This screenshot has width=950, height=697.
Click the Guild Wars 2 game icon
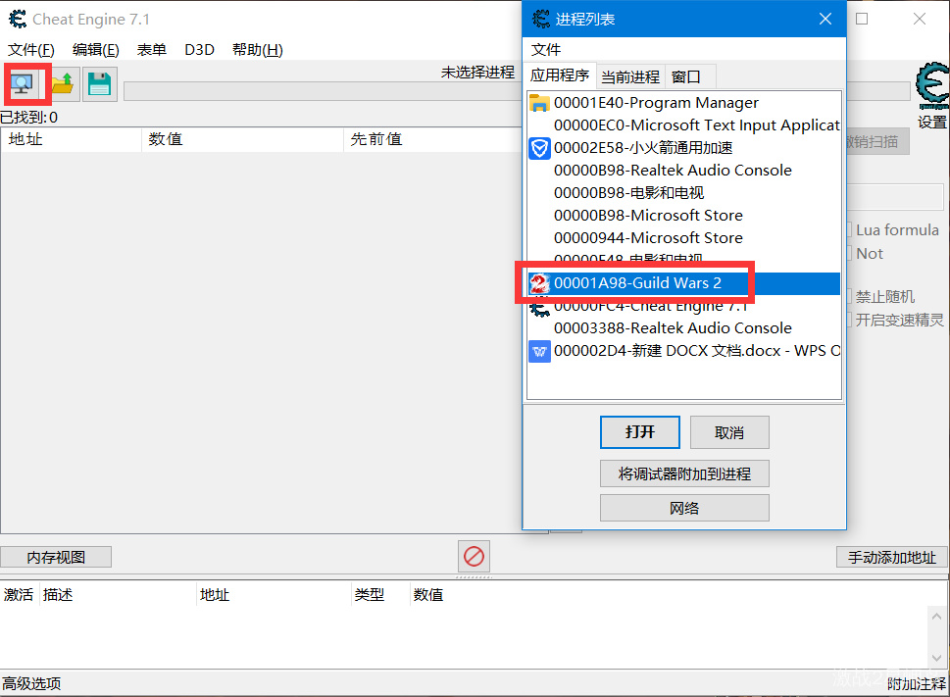[539, 283]
